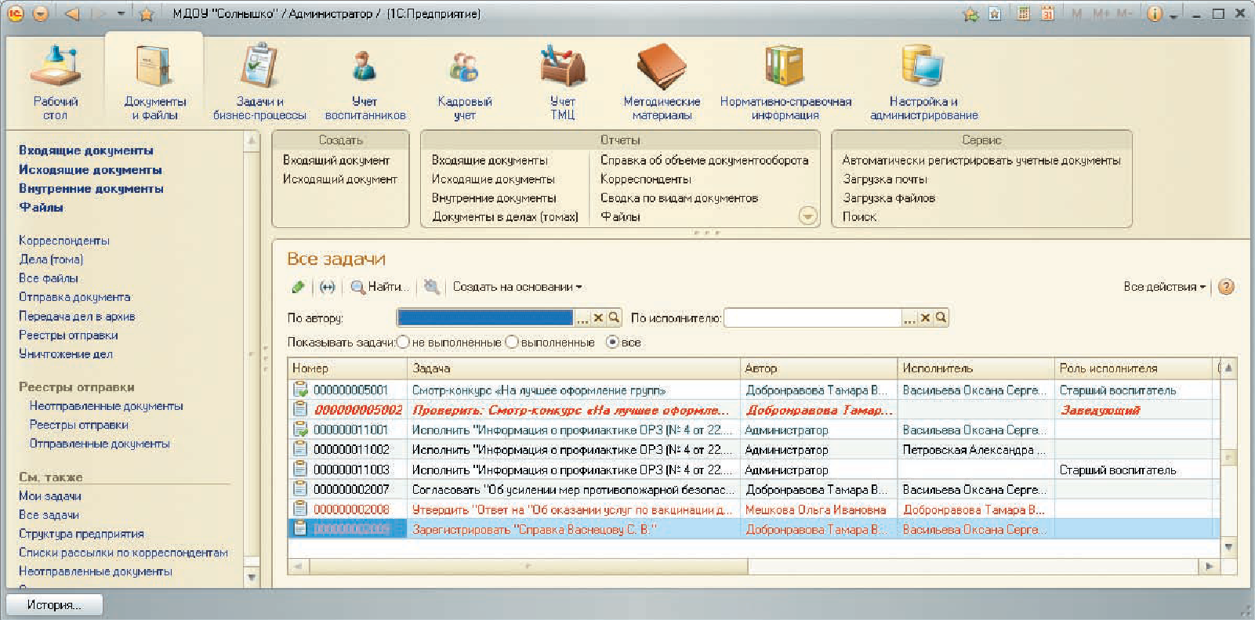The image size is (1255, 620).
Task: Clear the По исполнителю filter field
Action: 925,317
